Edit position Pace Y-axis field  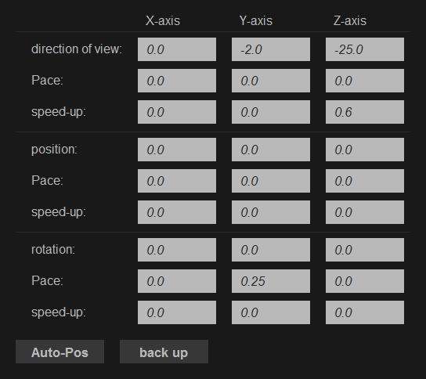pos(271,181)
